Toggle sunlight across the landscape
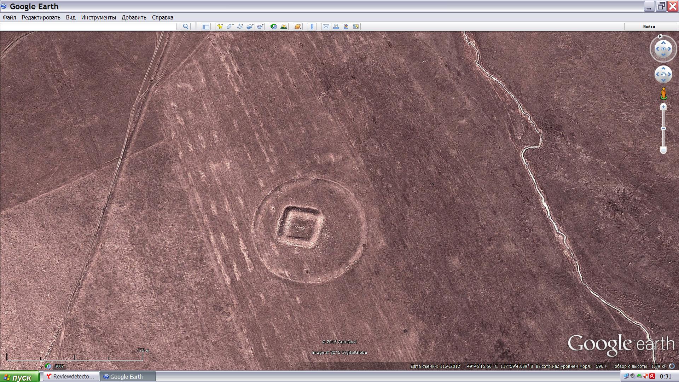679x382 pixels. tap(284, 27)
